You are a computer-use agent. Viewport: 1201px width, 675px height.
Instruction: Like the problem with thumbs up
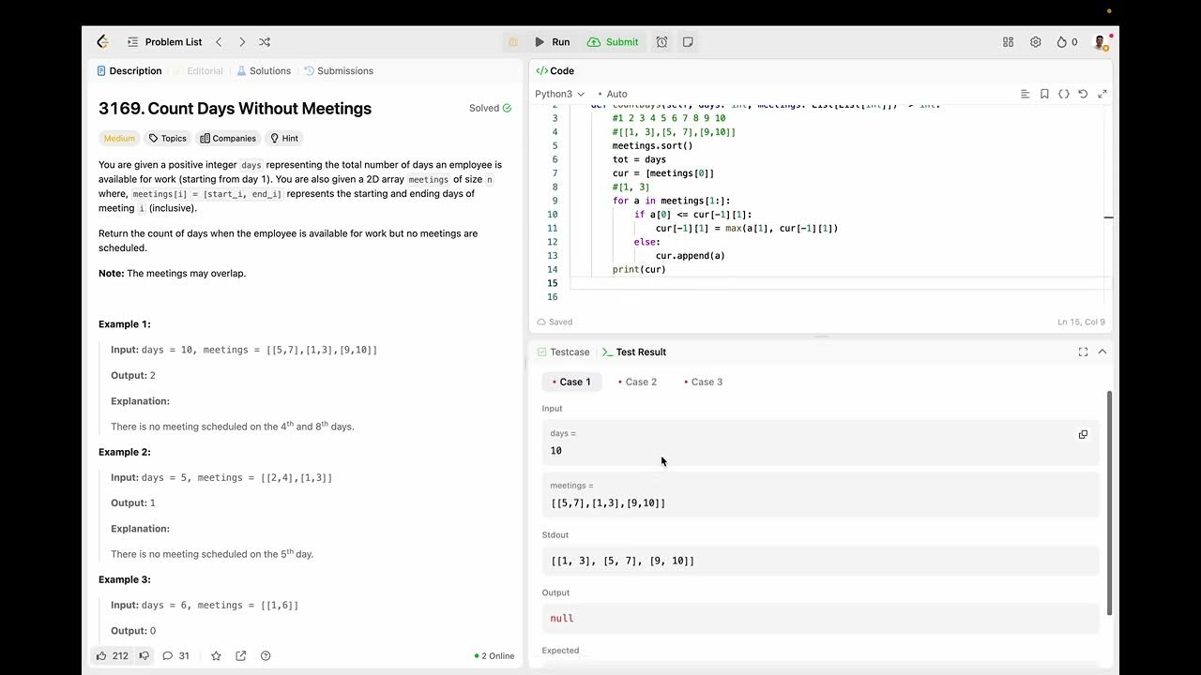point(102,656)
